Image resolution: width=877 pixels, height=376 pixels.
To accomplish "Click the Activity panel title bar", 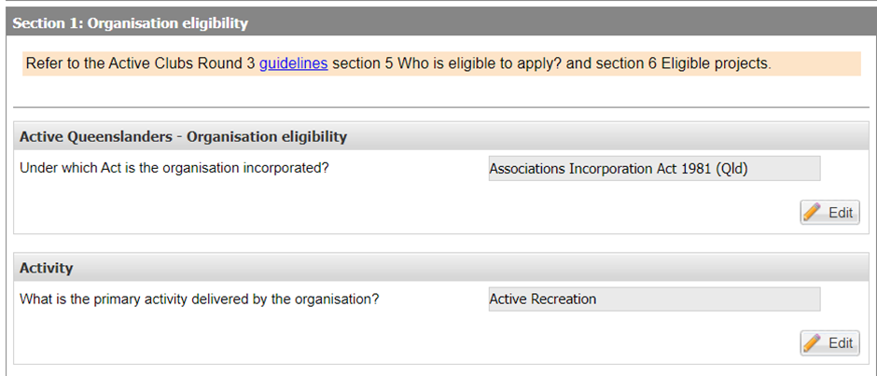I will tap(441, 268).
